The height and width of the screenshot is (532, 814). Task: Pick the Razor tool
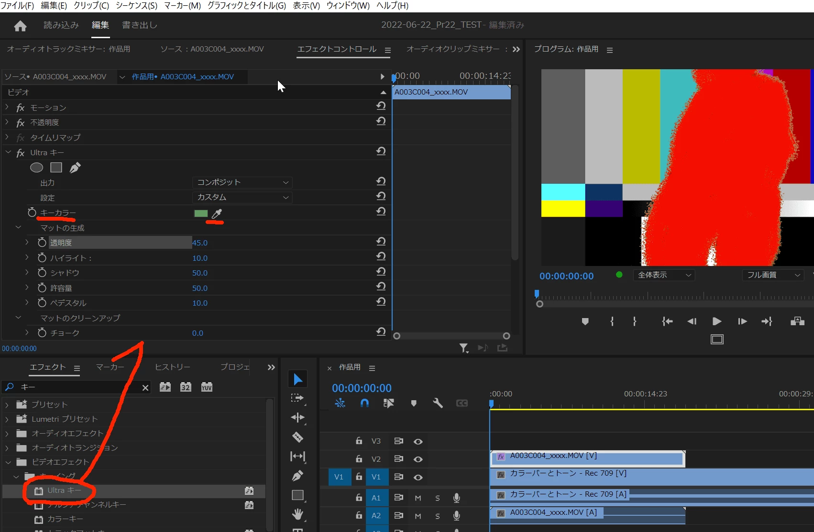click(x=297, y=437)
